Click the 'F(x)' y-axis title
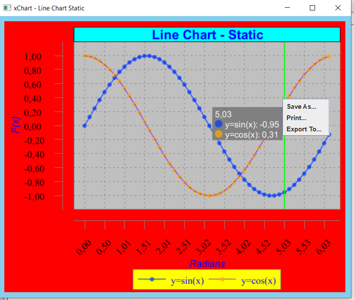Image resolution: width=354 pixels, height=300 pixels. (x=16, y=125)
